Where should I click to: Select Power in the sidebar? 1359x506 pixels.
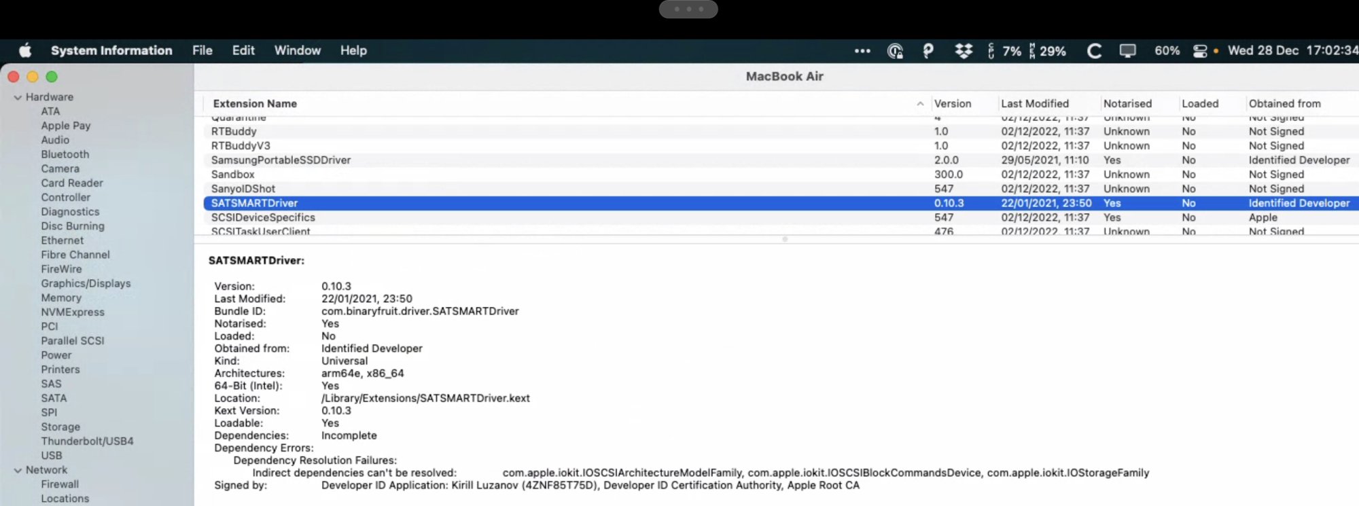(56, 355)
